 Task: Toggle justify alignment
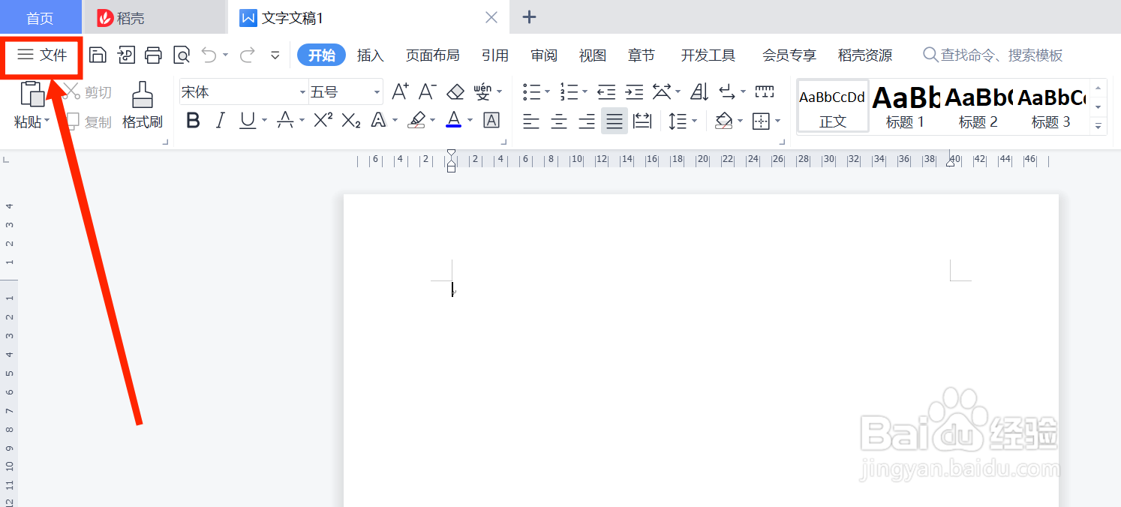click(x=614, y=120)
